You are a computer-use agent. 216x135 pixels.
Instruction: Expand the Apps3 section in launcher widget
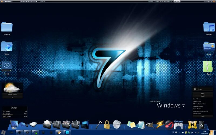[x=202, y=116]
